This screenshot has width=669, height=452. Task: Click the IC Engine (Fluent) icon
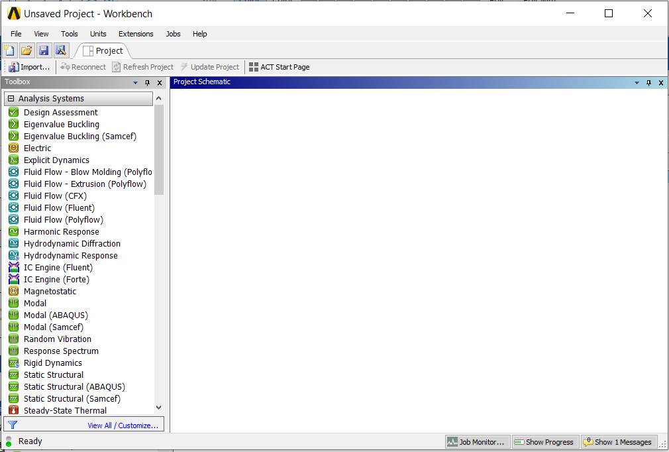click(x=14, y=268)
